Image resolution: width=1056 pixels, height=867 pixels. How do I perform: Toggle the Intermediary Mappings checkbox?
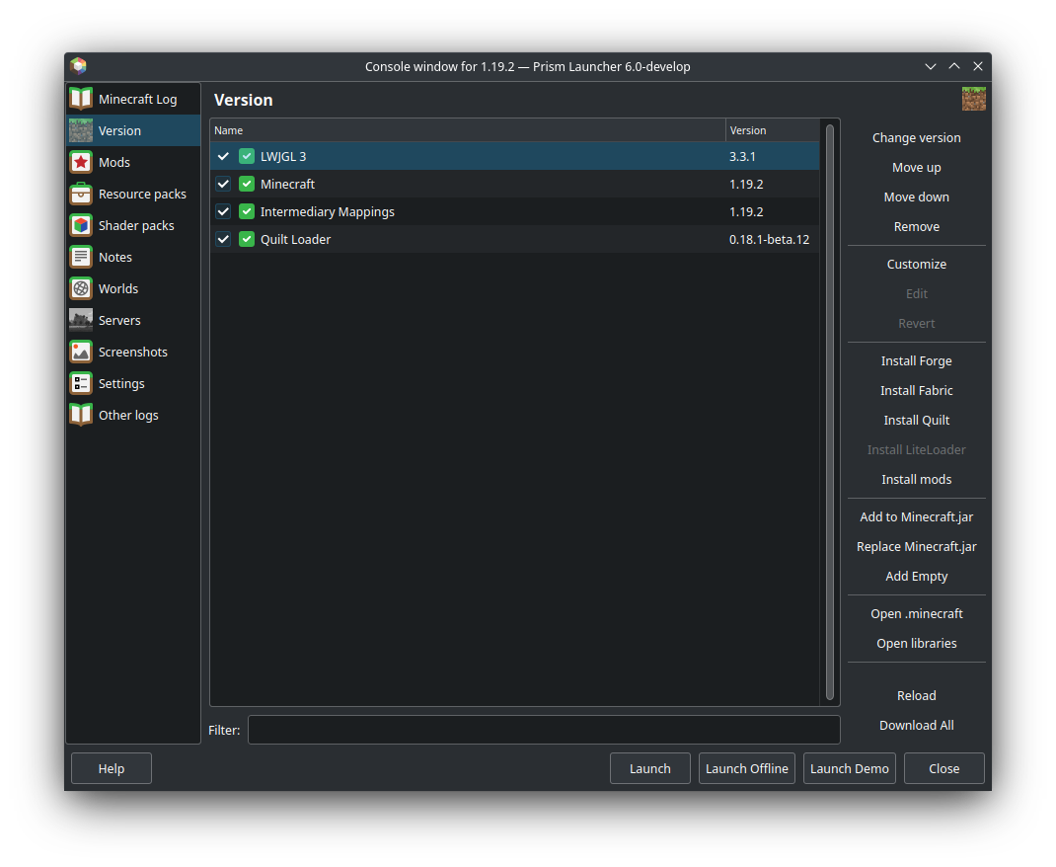click(223, 211)
